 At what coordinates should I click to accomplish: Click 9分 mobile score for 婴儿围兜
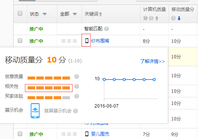(x=175, y=134)
